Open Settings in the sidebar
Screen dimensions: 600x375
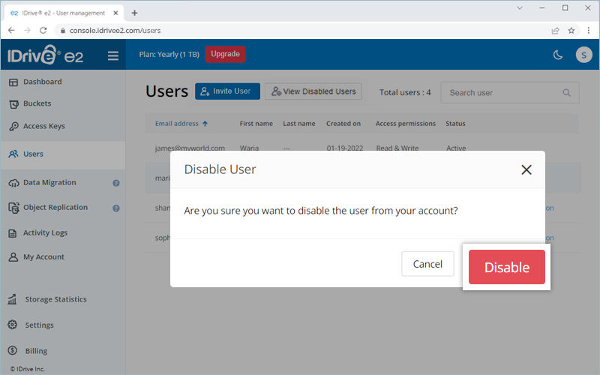(x=39, y=325)
